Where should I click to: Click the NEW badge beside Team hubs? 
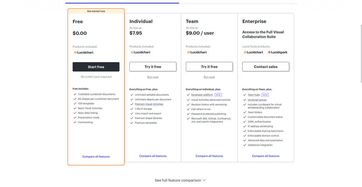265,95
